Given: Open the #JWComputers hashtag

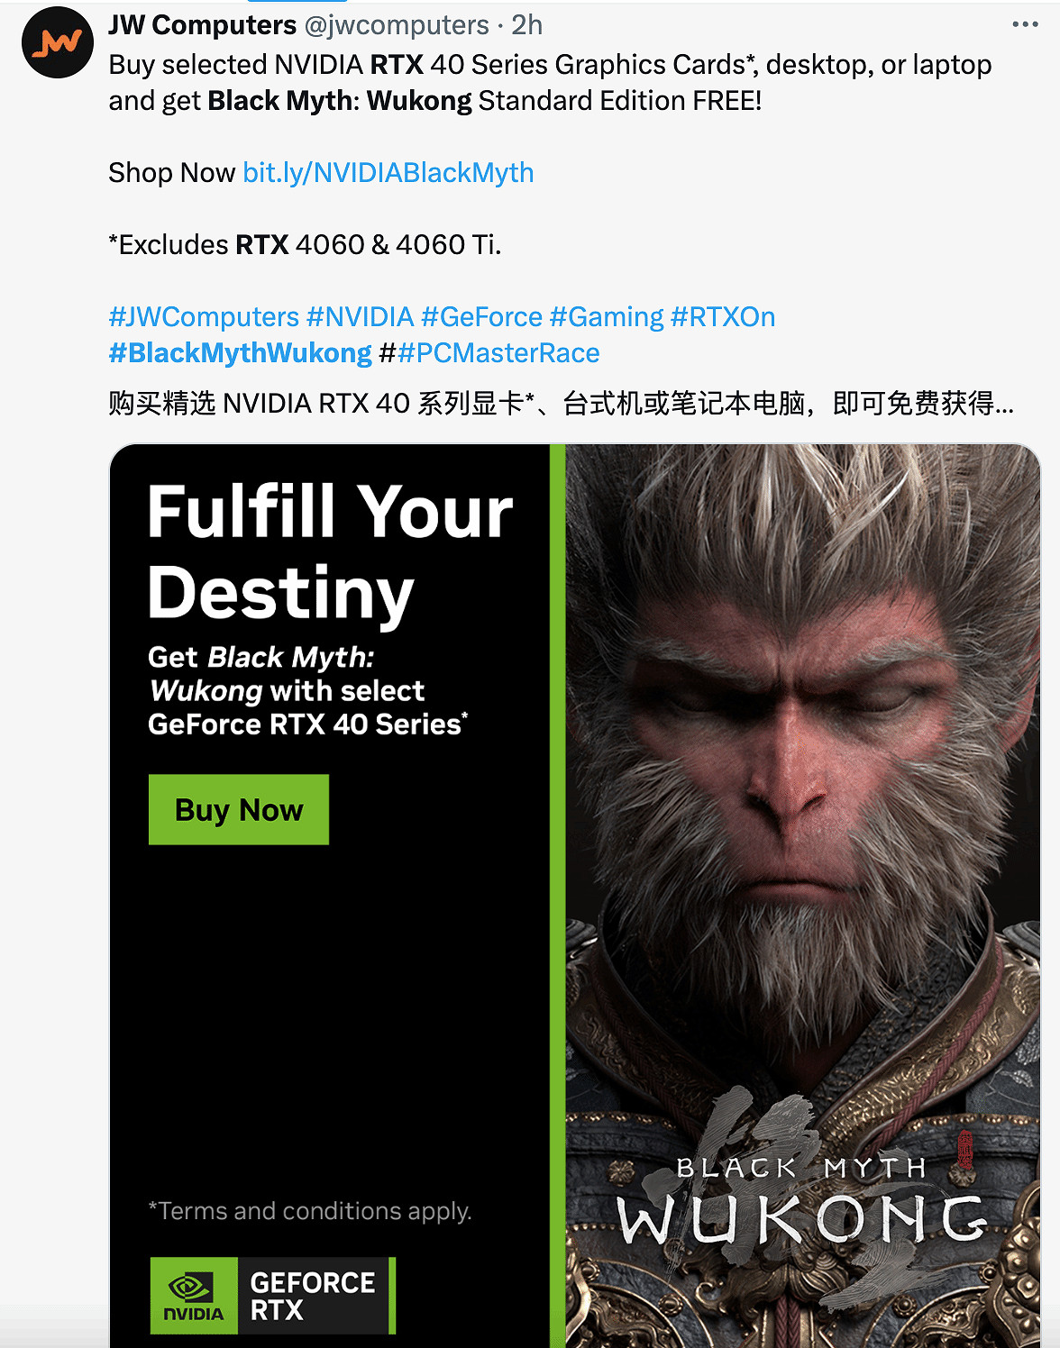Looking at the screenshot, I should (204, 316).
